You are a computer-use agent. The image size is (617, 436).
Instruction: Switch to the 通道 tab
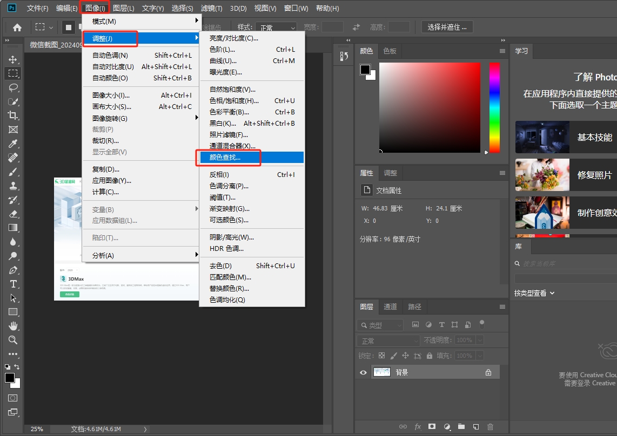click(x=390, y=306)
